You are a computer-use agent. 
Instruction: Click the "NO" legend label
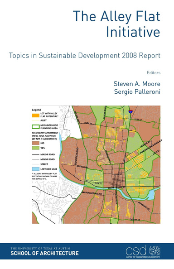point(42,143)
